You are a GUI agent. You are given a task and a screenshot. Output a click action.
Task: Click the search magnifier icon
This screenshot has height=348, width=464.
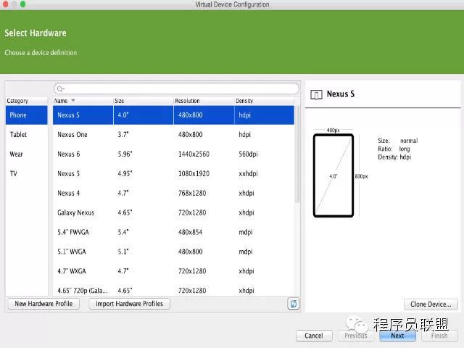click(x=60, y=88)
